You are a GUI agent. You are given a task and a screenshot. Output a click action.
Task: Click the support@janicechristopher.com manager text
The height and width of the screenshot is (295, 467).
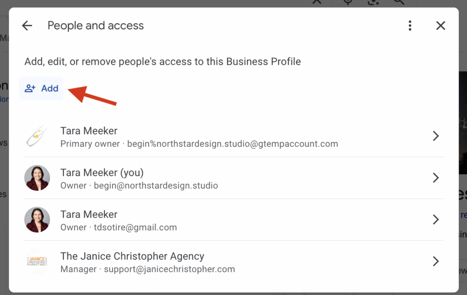[x=169, y=269]
